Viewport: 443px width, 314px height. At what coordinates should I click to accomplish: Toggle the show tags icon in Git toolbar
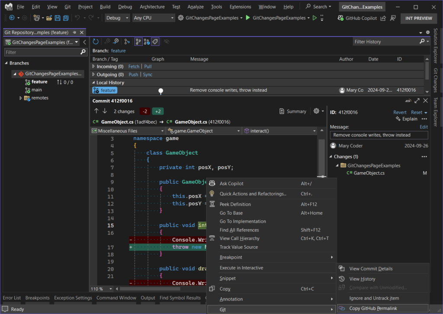(155, 41)
